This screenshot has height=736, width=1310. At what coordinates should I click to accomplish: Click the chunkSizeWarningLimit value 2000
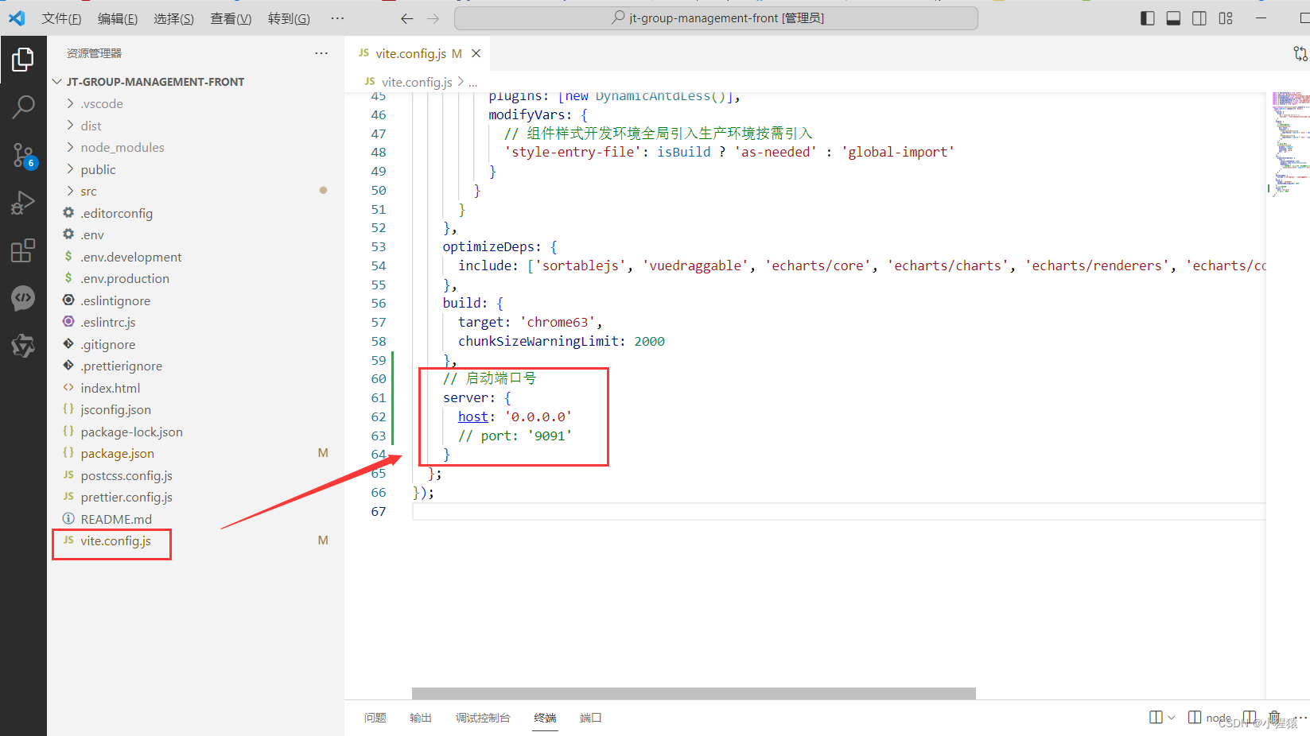(x=649, y=341)
